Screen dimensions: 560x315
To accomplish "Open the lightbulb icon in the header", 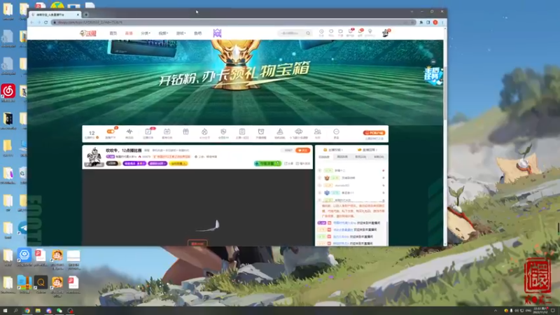I will pos(370,32).
